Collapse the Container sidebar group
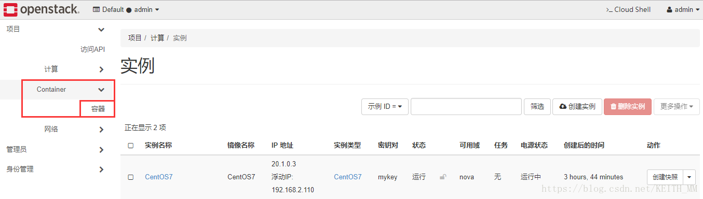The width and height of the screenshot is (703, 199). click(101, 90)
